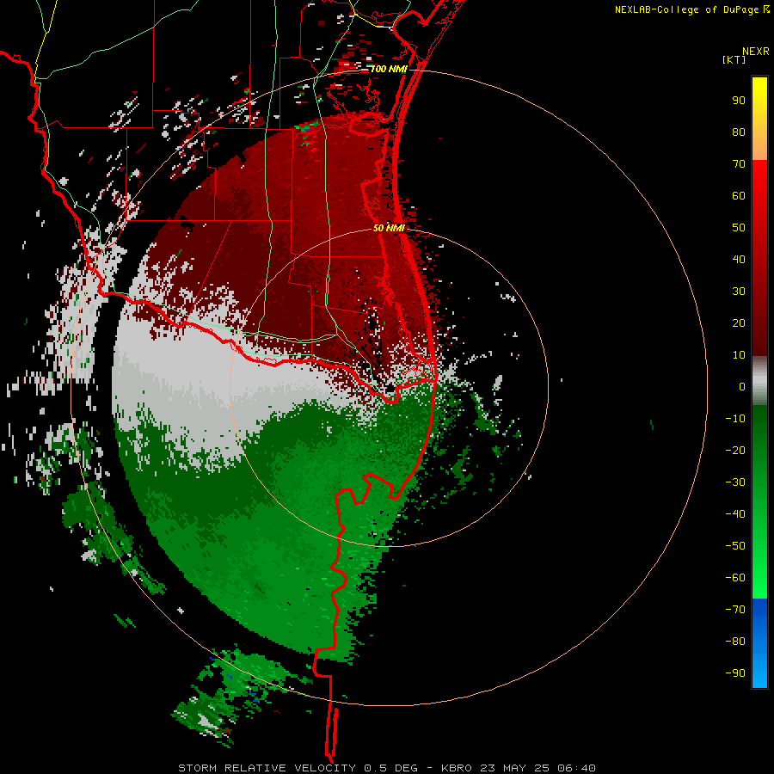The image size is (774, 774).
Task: Click the -50 value on velocity scale
Action: [x=735, y=546]
